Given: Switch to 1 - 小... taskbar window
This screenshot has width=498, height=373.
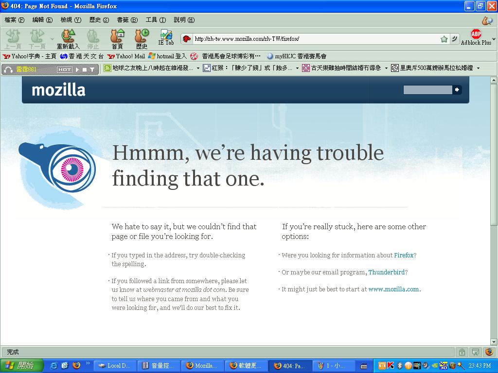Looking at the screenshot, I should (333, 366).
